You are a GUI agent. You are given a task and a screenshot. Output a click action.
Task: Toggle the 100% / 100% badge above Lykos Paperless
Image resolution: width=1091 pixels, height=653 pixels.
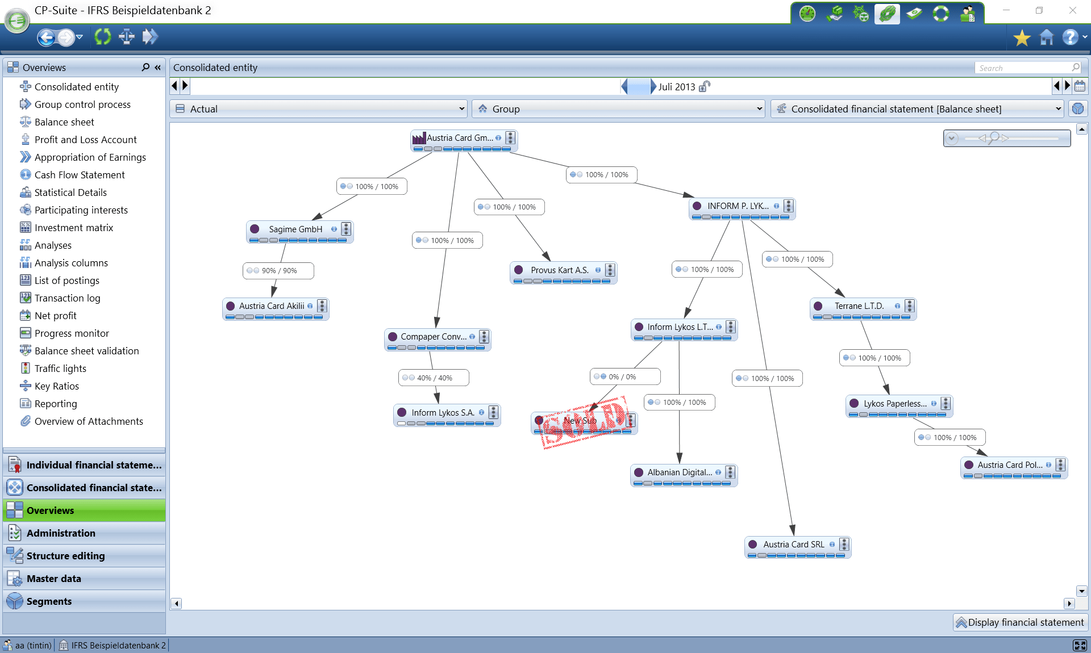[875, 358]
